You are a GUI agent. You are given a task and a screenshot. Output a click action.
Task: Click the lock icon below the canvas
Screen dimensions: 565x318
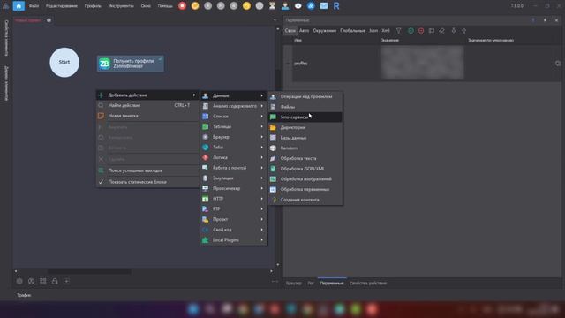[55, 281]
